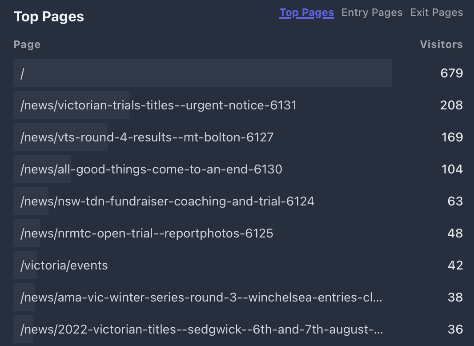Click the Top Pages heading
This screenshot has height=346, width=474.
[49, 16]
